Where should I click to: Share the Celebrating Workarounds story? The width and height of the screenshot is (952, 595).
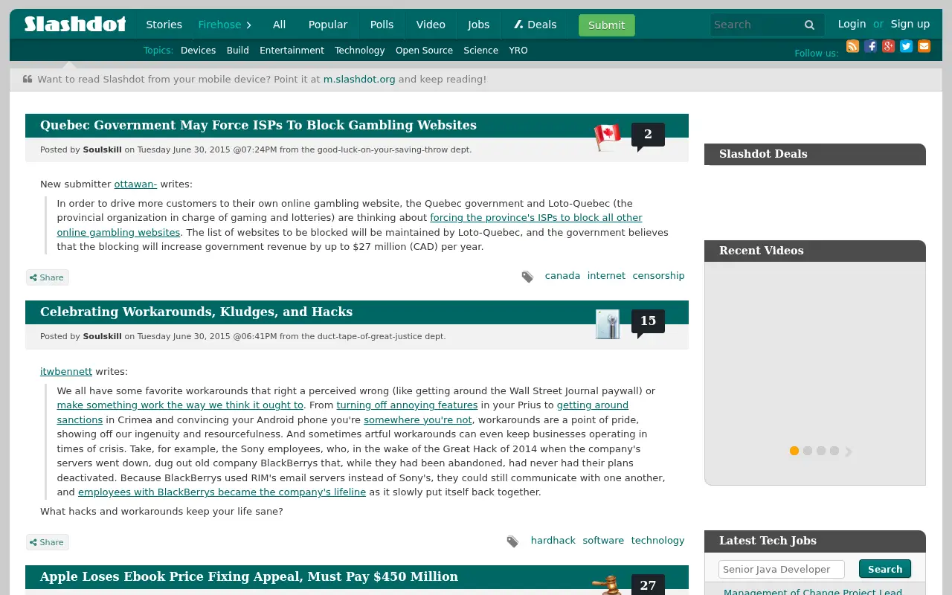coord(47,542)
